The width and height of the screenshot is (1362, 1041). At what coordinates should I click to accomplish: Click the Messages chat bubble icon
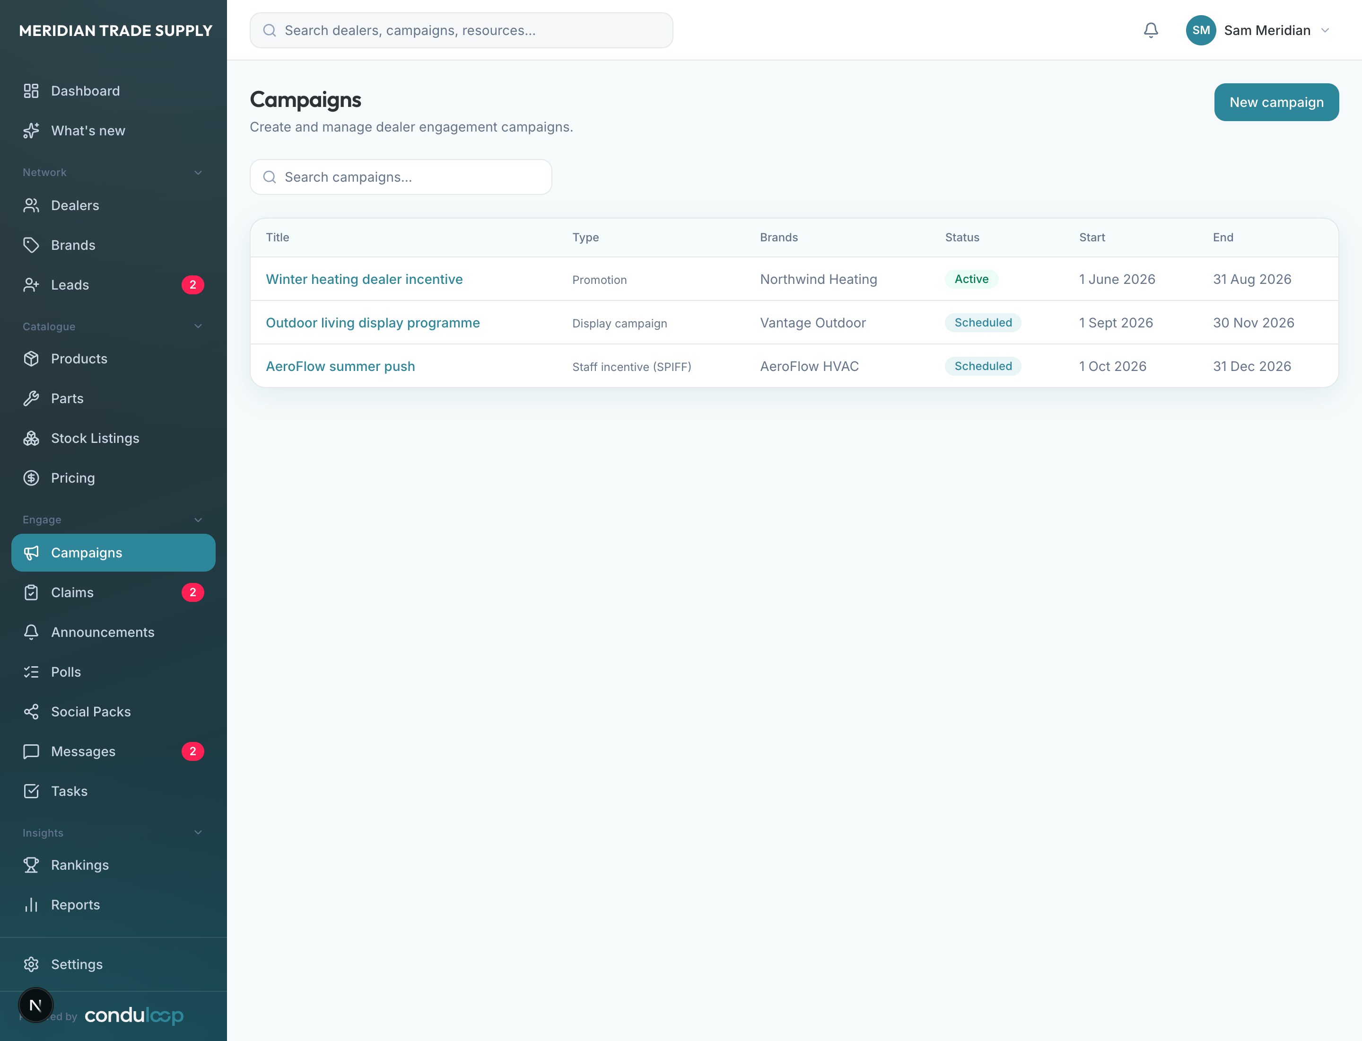coord(31,751)
